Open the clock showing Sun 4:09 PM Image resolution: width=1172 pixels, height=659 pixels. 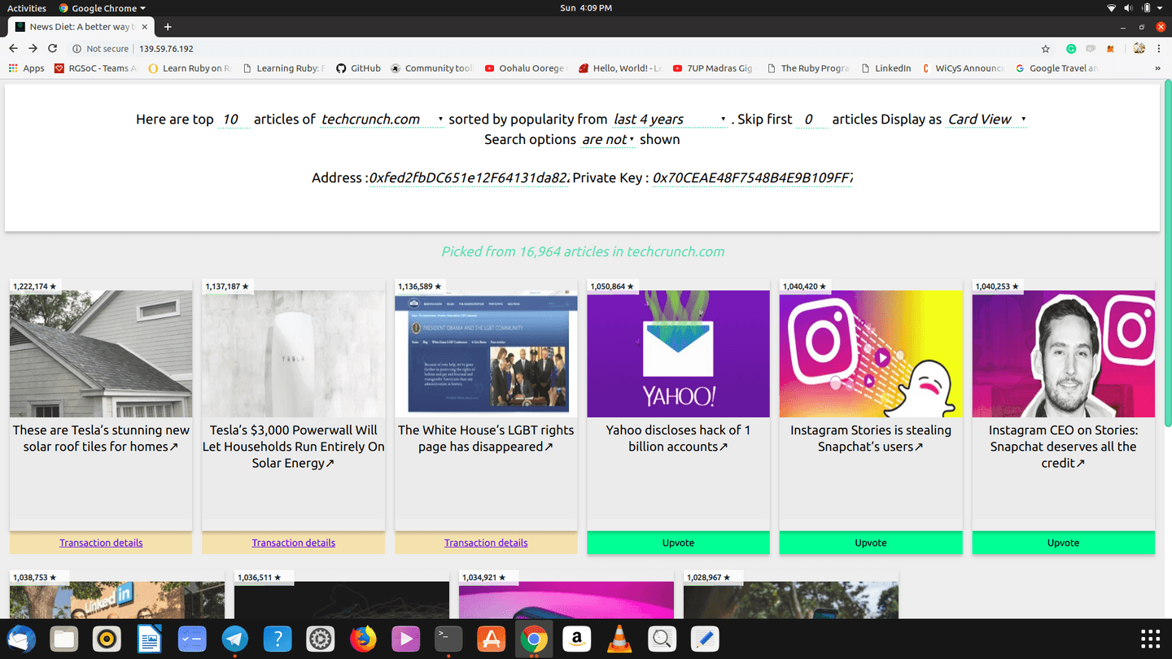coord(585,8)
